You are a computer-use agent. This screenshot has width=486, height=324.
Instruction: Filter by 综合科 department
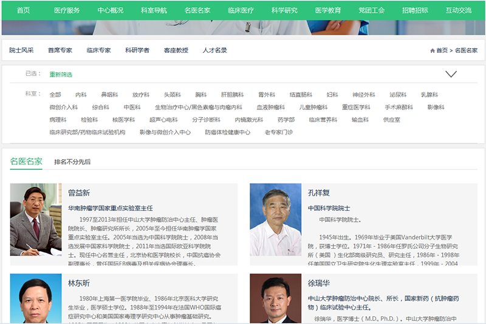click(x=101, y=107)
